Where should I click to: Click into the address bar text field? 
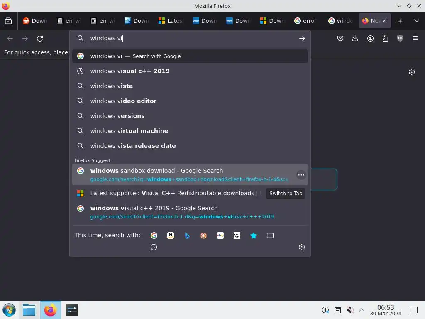(190, 39)
